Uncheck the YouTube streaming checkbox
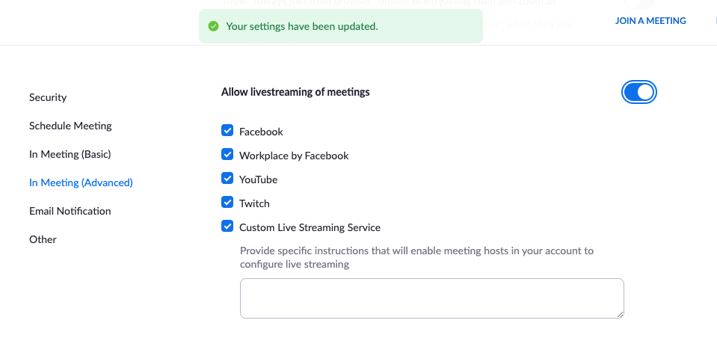This screenshot has width=717, height=347. tap(227, 178)
